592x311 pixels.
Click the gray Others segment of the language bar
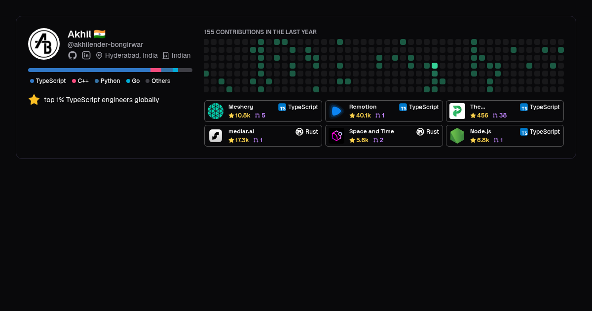[x=185, y=70]
